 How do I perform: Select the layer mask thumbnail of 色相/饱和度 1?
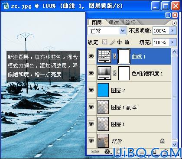tap(124, 73)
